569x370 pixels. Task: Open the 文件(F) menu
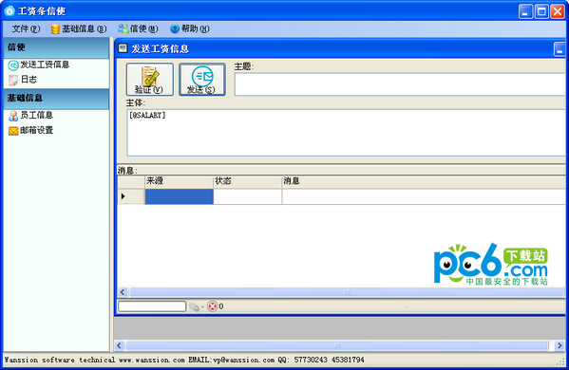(26, 28)
